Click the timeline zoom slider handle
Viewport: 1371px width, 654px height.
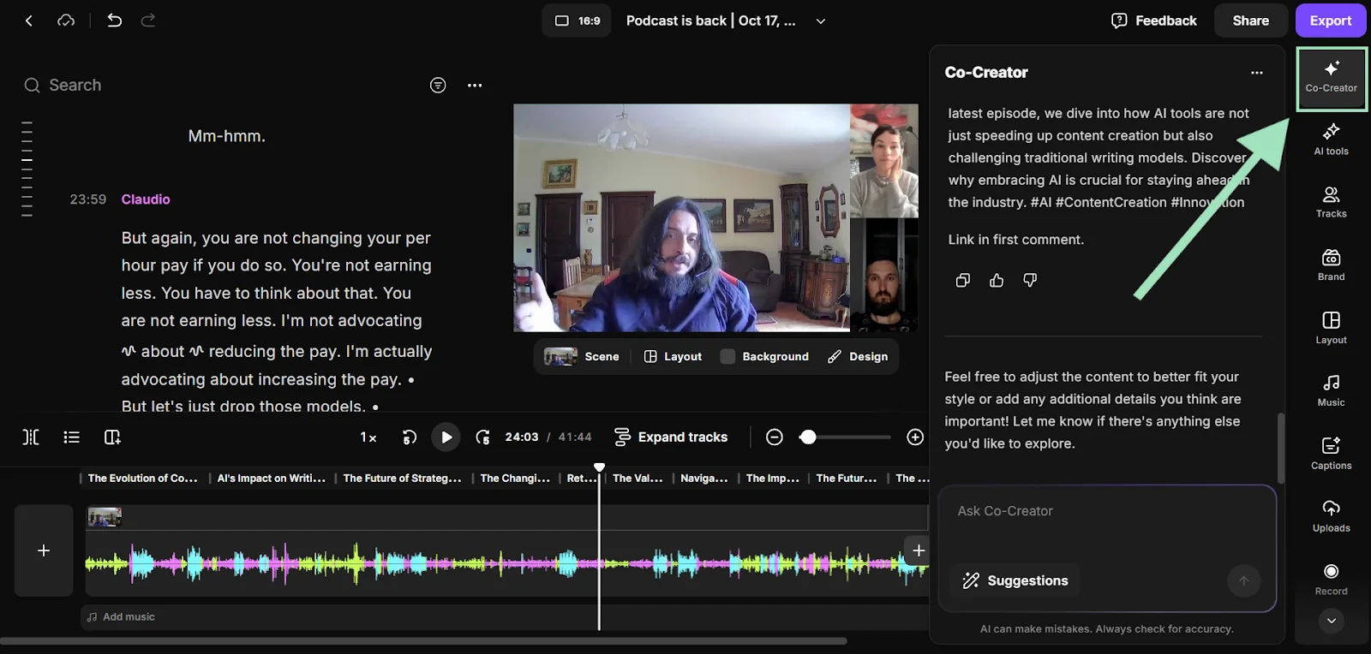(808, 437)
